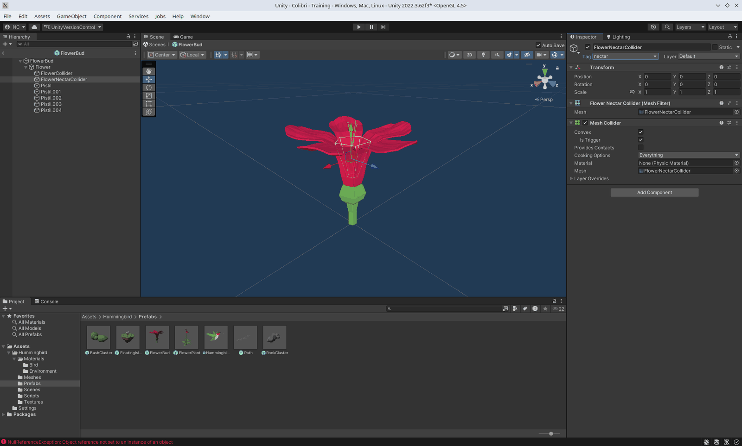
Task: Open Mesh Filter more options menu
Action: [737, 103]
